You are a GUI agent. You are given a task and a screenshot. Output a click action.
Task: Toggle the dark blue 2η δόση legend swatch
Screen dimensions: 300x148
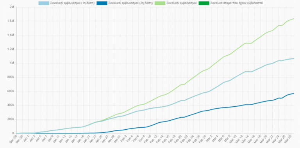102,3
